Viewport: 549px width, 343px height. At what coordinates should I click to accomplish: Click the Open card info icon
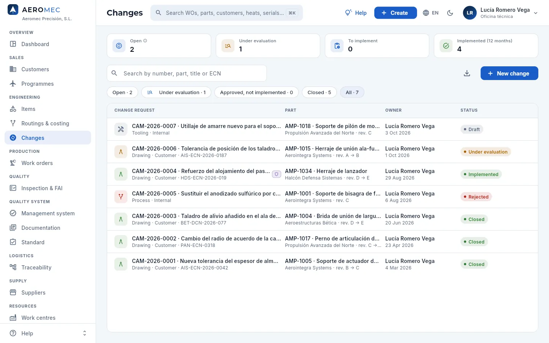(145, 41)
